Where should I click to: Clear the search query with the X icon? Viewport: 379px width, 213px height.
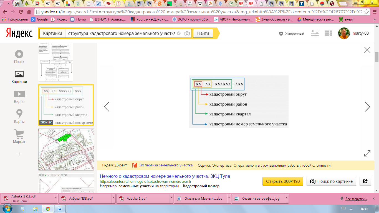(x=179, y=33)
